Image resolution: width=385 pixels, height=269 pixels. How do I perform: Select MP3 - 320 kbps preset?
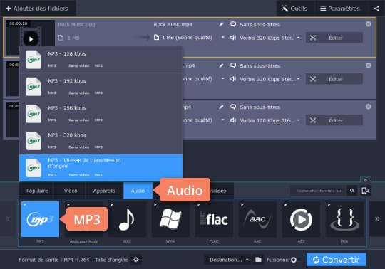pyautogui.click(x=101, y=141)
